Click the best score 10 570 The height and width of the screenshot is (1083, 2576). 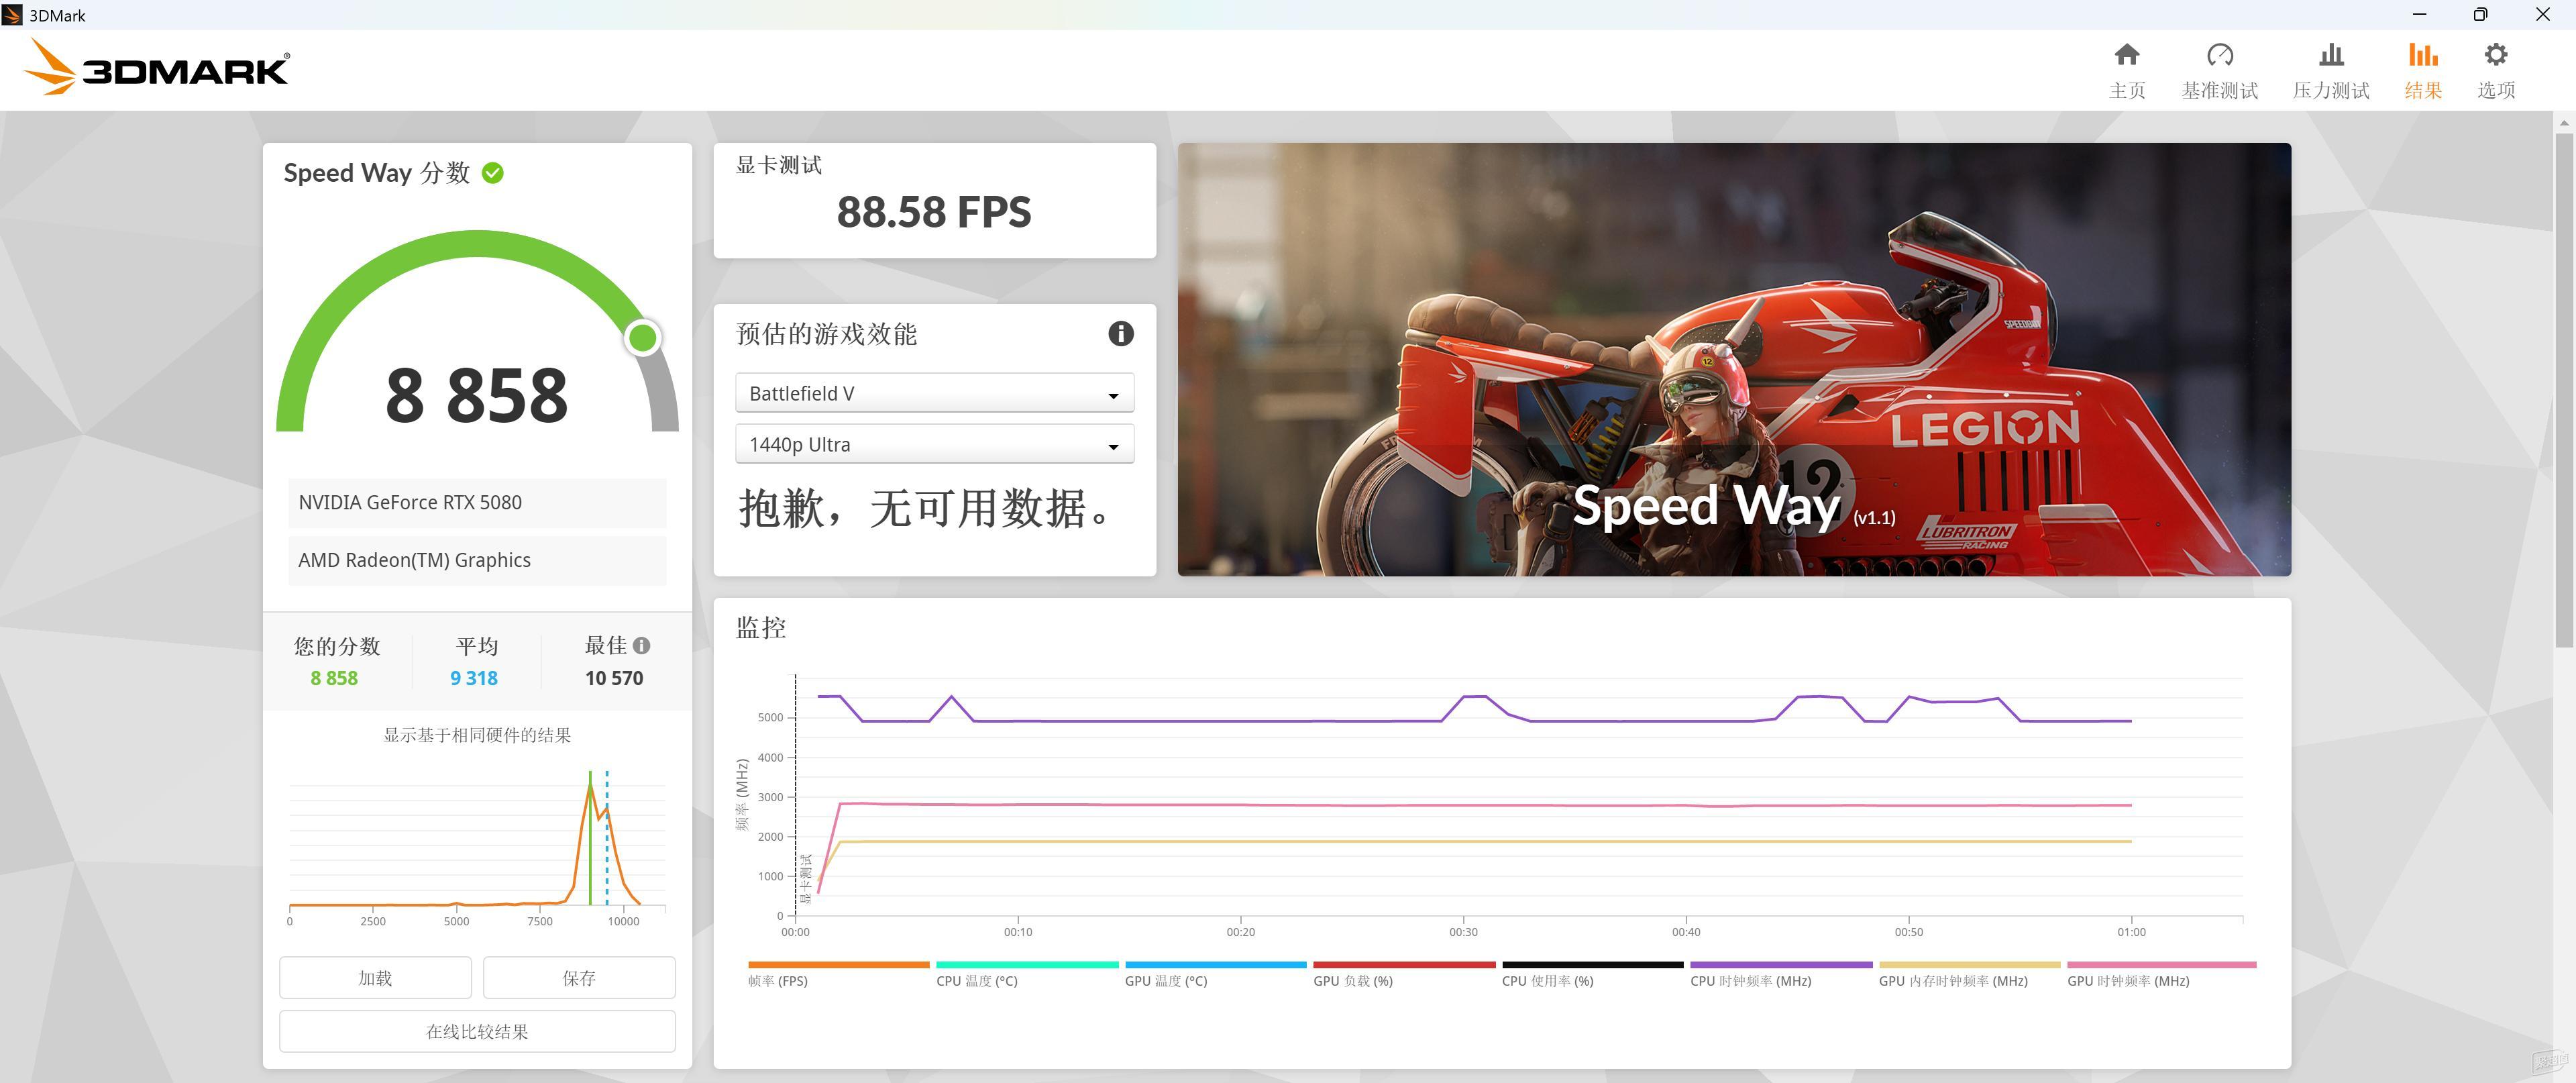[x=614, y=678]
